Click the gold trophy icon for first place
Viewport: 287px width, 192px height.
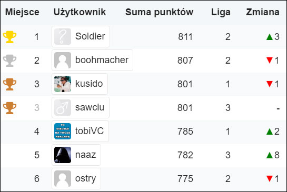click(9, 37)
